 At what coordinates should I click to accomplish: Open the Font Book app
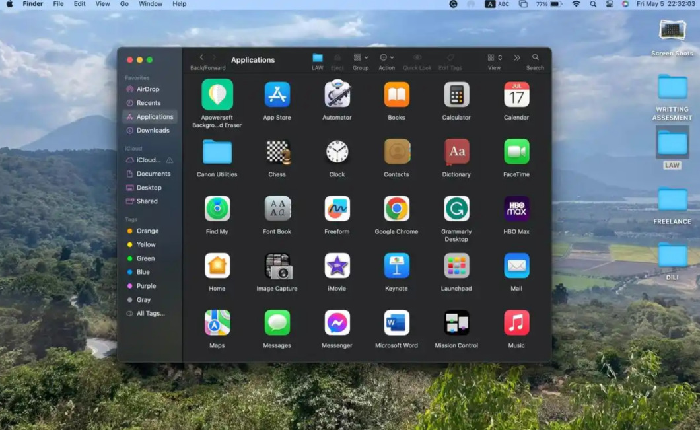(x=277, y=209)
